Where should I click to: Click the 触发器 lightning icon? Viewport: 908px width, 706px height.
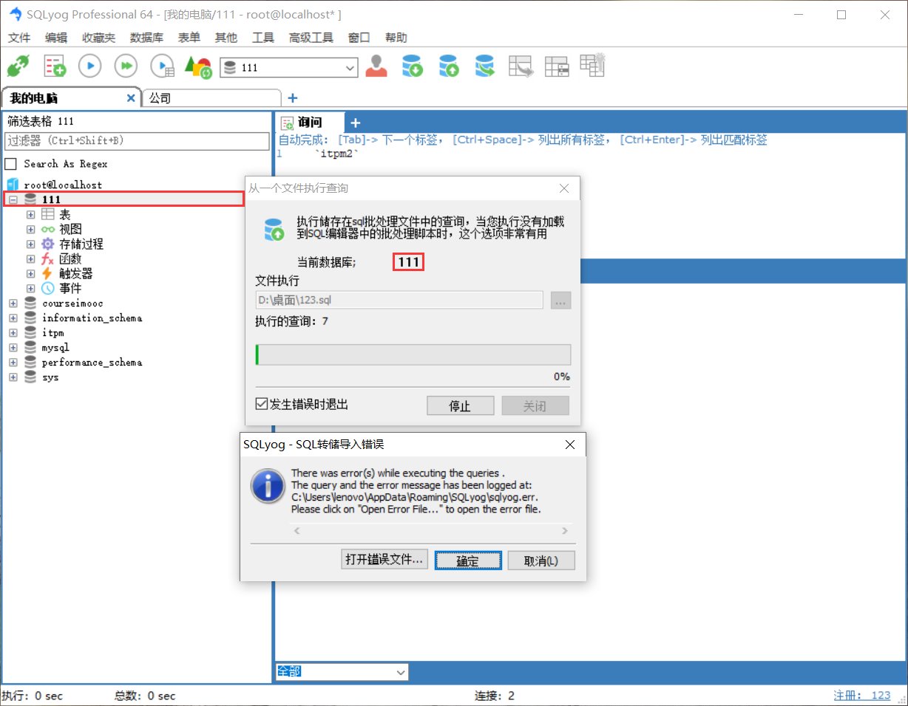[48, 273]
